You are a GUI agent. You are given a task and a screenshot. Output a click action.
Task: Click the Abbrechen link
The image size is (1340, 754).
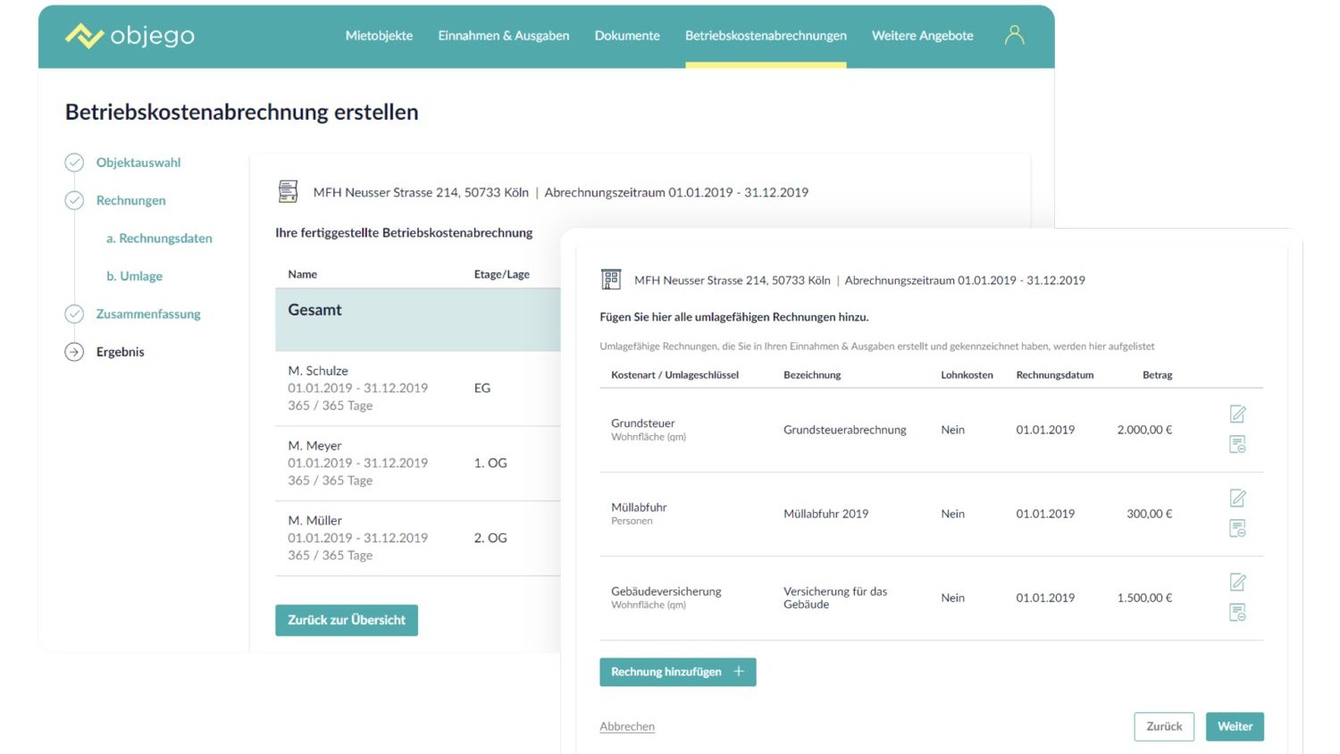pyautogui.click(x=627, y=726)
